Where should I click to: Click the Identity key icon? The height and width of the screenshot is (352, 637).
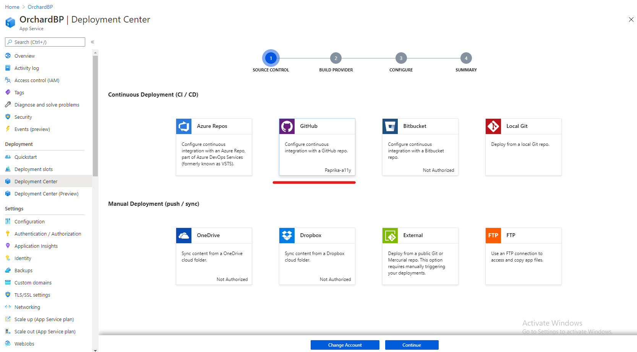[x=8, y=258]
